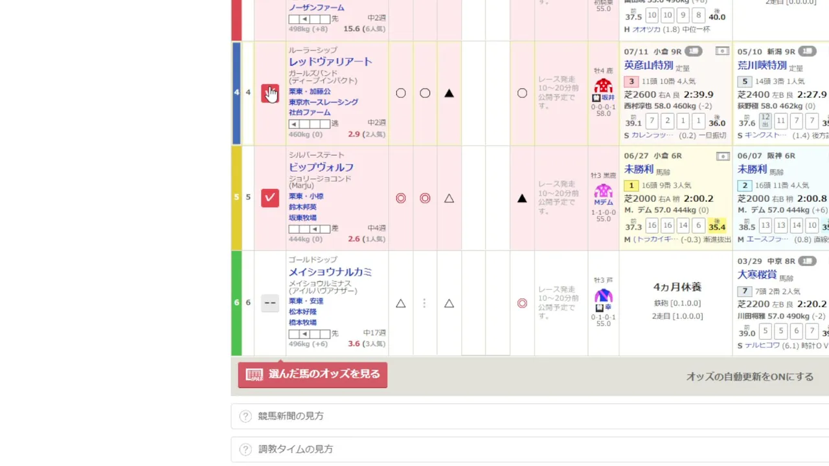Image resolution: width=829 pixels, height=466 pixels.
Task: Click grade badge next to 07/11 小倉 9R
Action: point(694,51)
